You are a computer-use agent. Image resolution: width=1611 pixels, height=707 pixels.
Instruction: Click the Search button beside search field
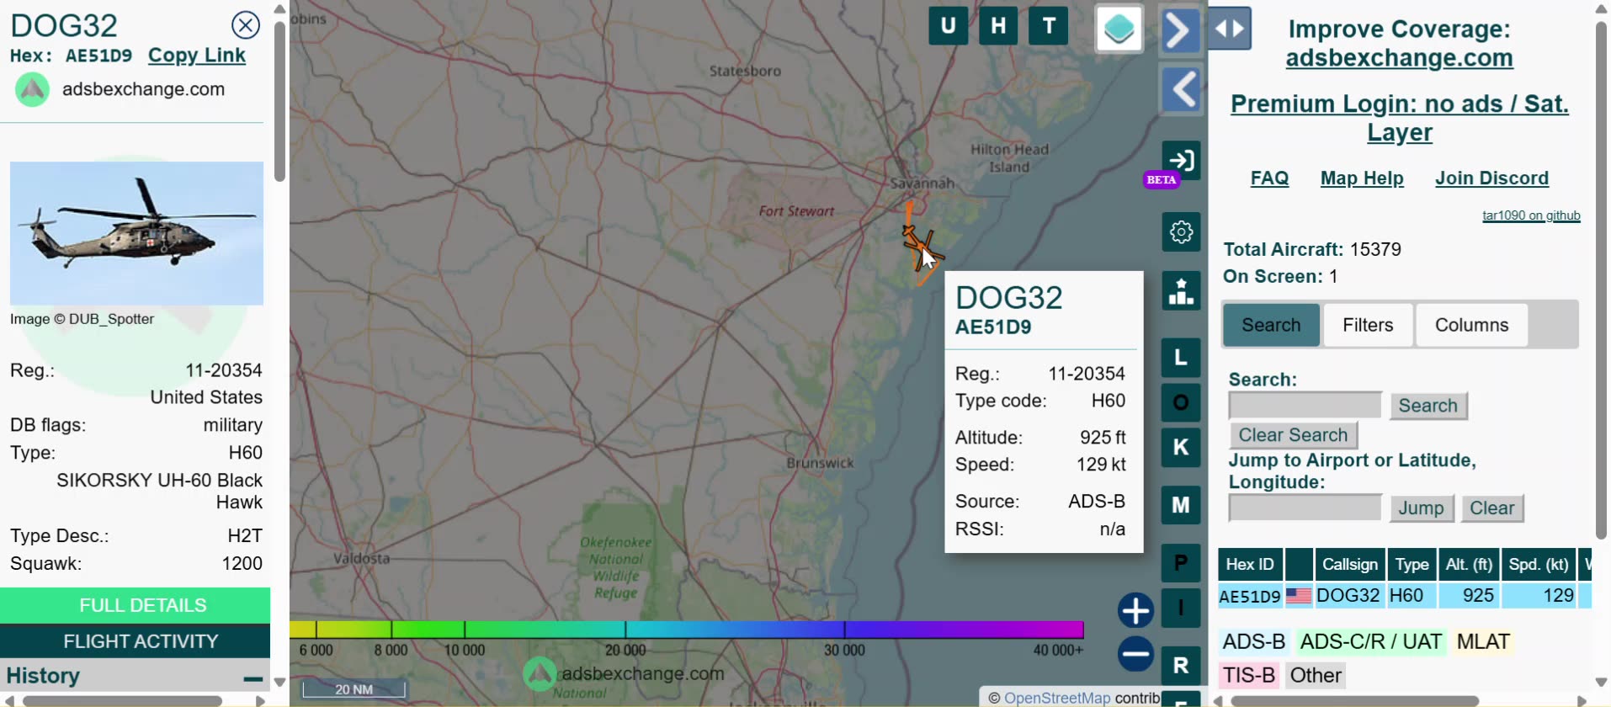(x=1428, y=406)
